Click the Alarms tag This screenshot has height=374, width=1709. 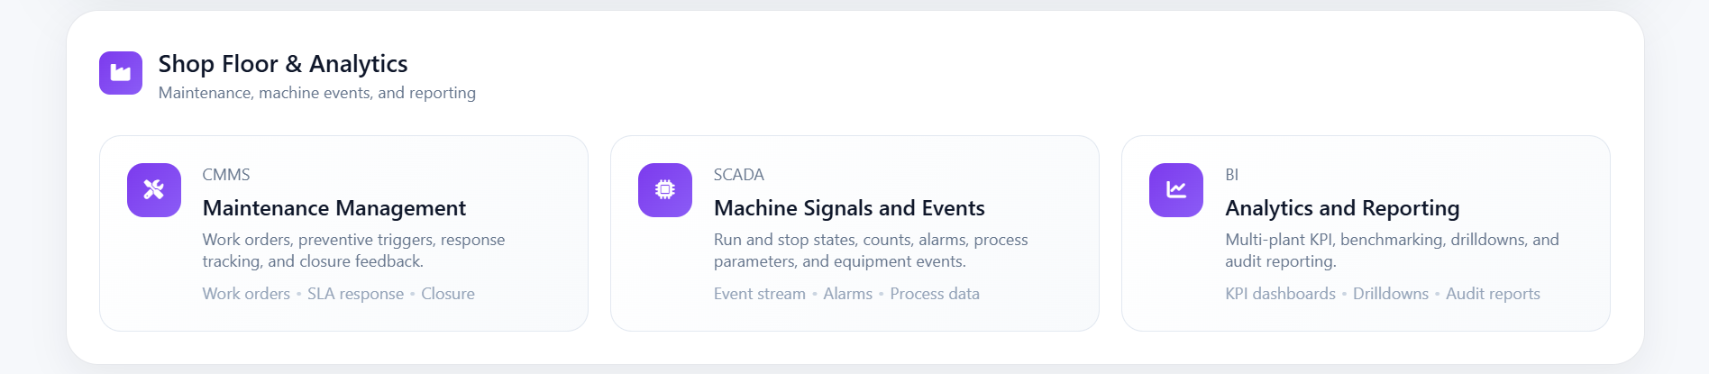(847, 294)
